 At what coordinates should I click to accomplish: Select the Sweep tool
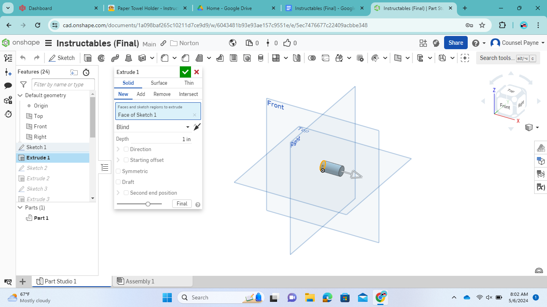[115, 58]
